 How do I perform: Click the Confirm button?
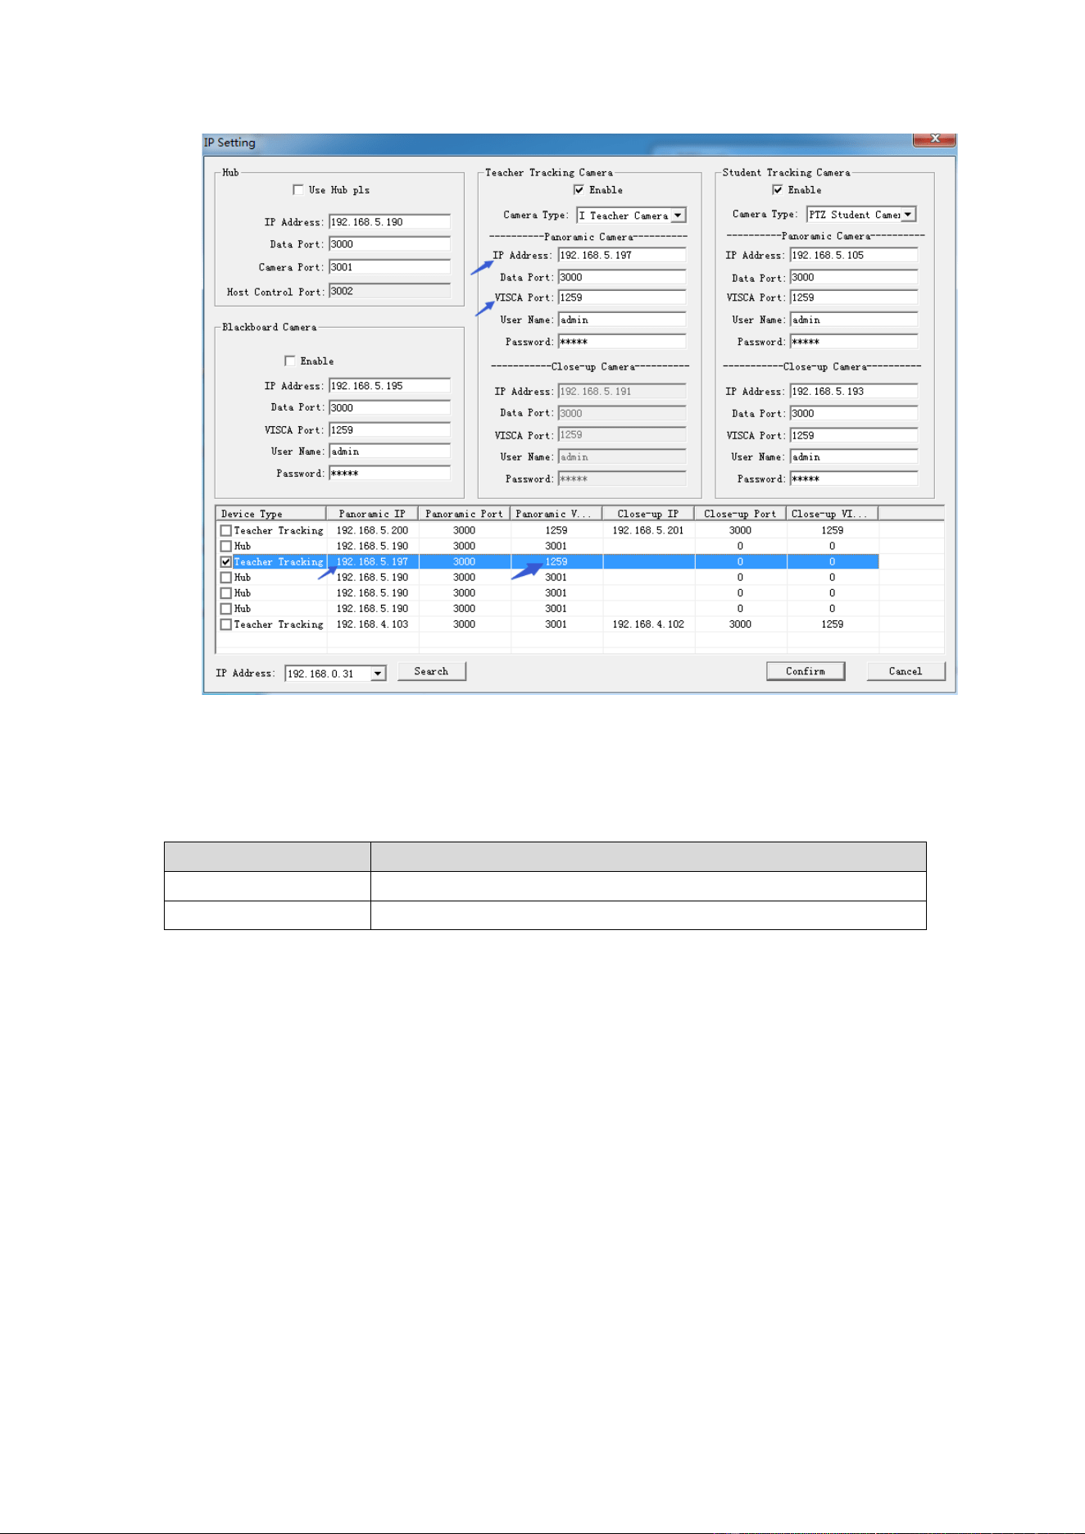coord(806,671)
